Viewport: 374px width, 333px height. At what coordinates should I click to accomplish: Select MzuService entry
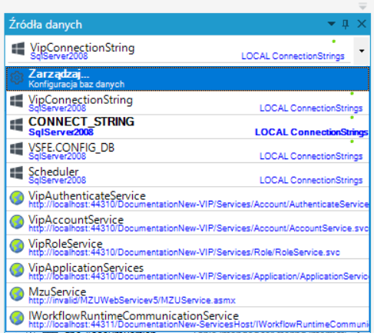point(187,295)
